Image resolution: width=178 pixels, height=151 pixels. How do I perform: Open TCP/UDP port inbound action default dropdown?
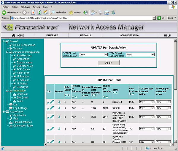93,55
